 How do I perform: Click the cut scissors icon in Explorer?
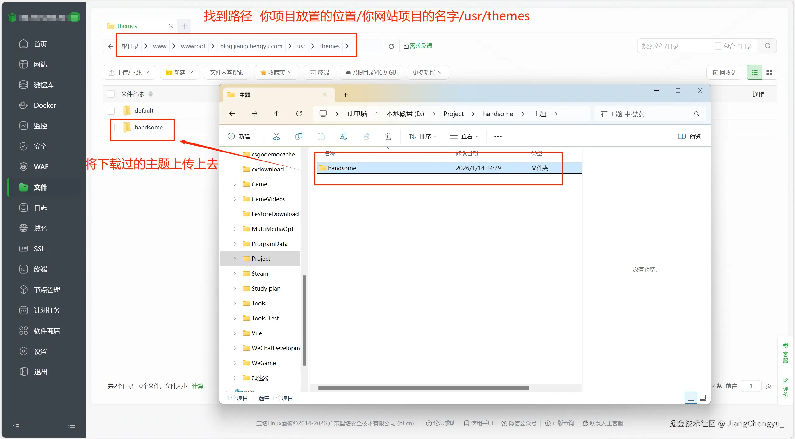276,136
